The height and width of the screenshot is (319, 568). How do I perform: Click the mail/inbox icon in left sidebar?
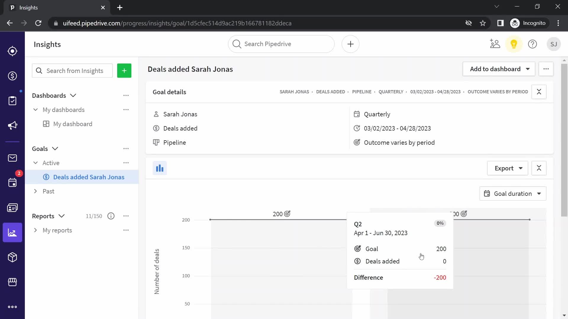(x=12, y=158)
